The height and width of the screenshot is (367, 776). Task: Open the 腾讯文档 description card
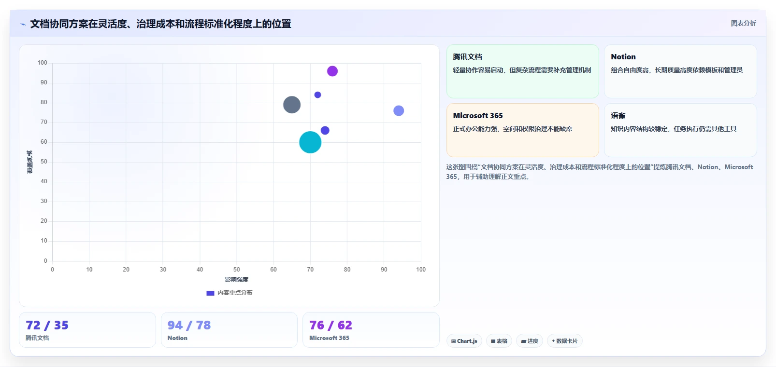(x=522, y=71)
